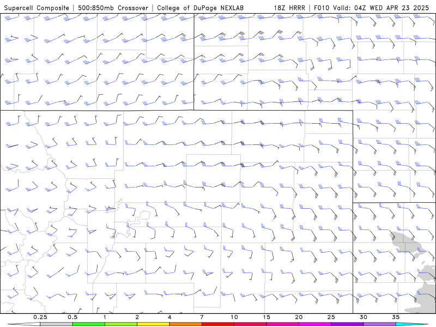Click the 500:850mb Crossover label

113,8
